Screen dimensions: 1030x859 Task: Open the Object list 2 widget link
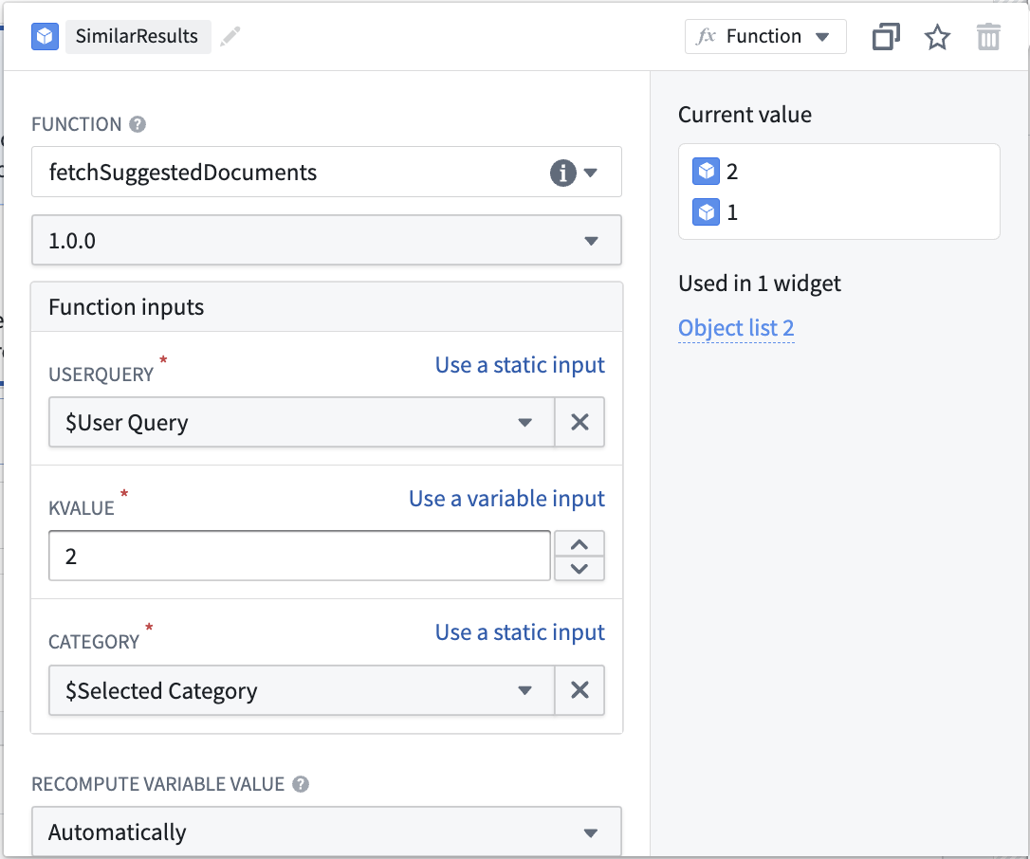(736, 328)
